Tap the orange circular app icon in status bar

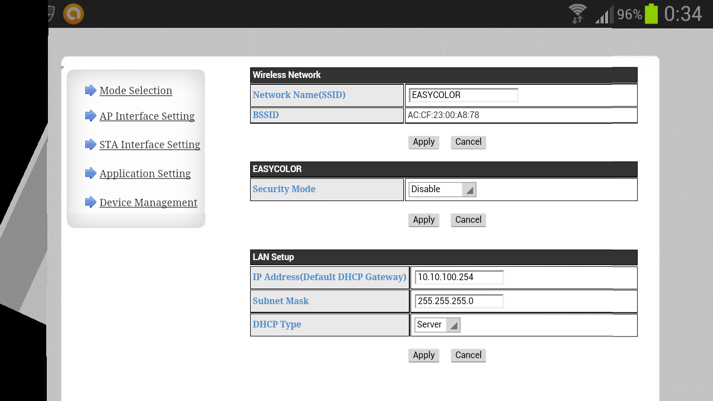74,14
